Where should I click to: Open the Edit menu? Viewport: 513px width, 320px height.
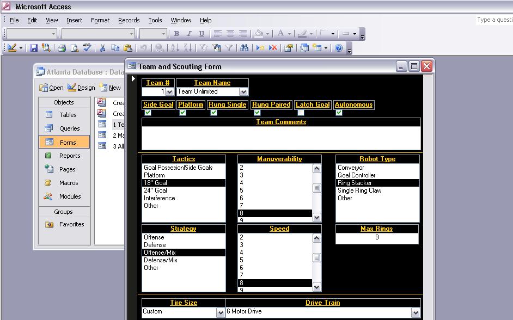coord(32,20)
